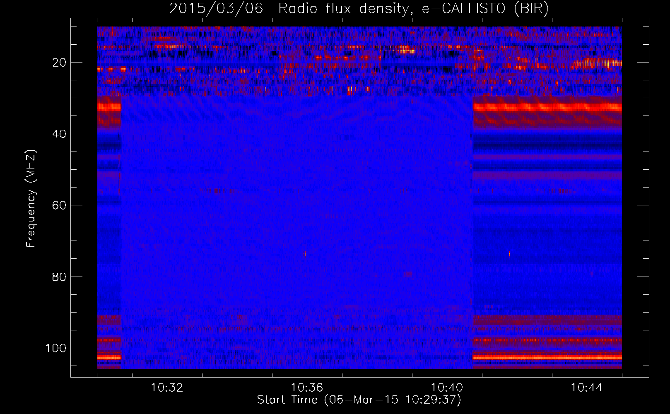
Task: Click the 'Frequency (MHZ)' axis label
Action: coord(31,199)
